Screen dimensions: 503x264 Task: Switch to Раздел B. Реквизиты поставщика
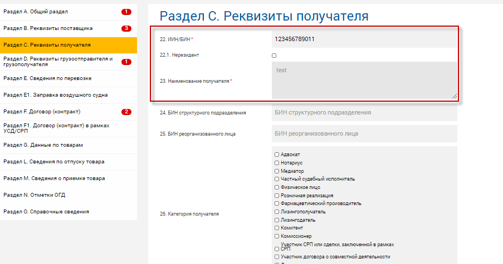tap(48, 28)
